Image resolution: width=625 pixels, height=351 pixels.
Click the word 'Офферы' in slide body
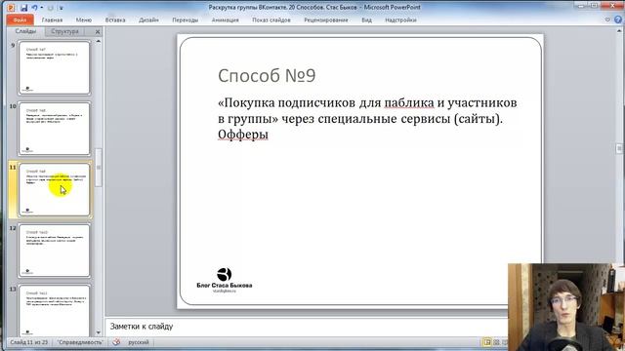243,135
